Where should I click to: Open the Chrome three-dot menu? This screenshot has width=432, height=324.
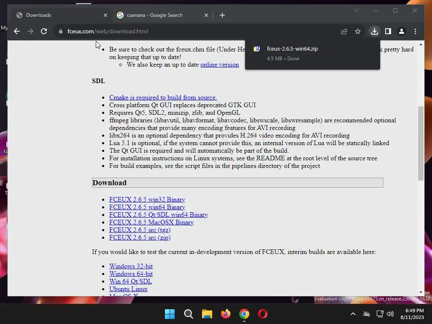tap(415, 31)
